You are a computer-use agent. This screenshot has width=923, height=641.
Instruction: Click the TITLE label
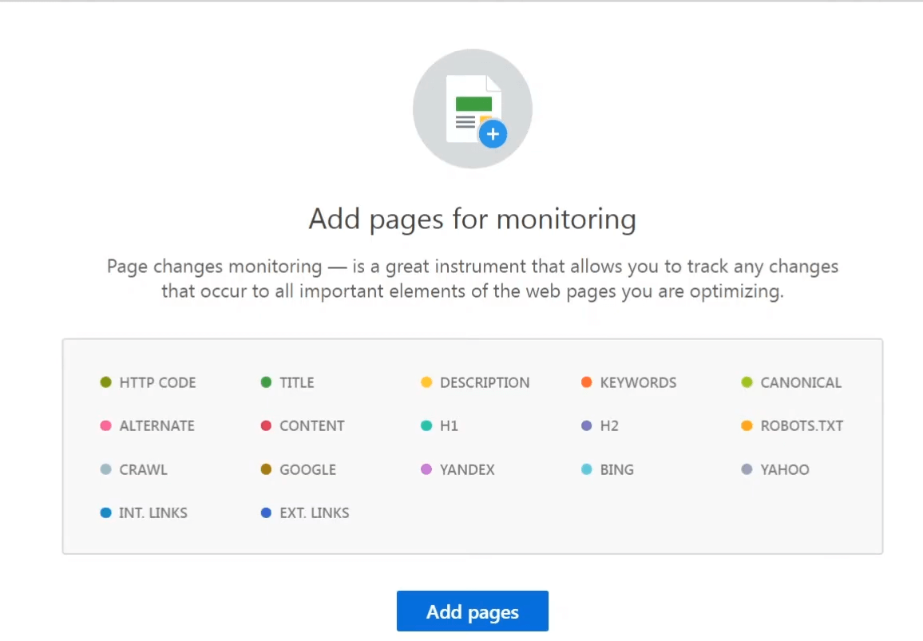click(297, 382)
